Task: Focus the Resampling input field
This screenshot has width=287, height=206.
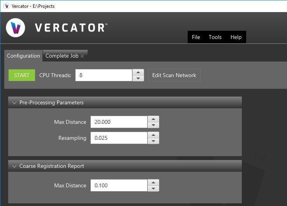Action: (x=119, y=138)
